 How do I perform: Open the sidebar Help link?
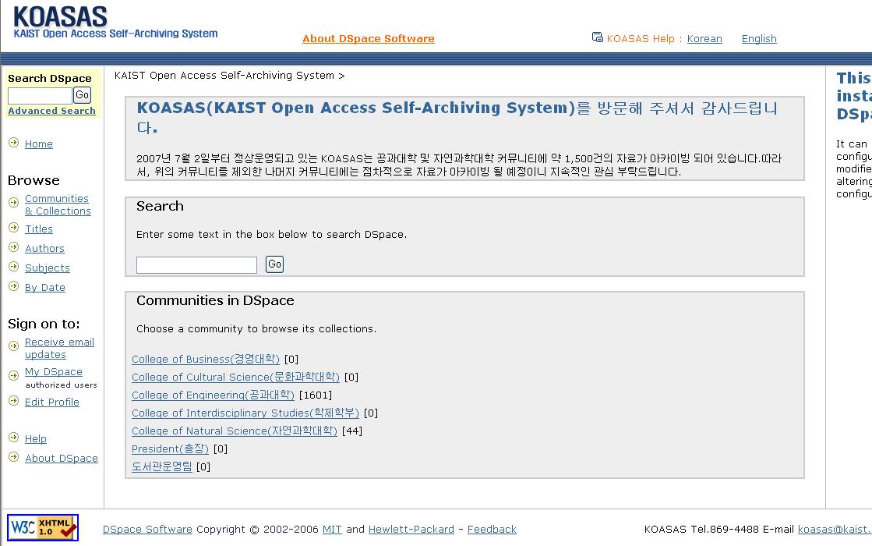click(36, 438)
